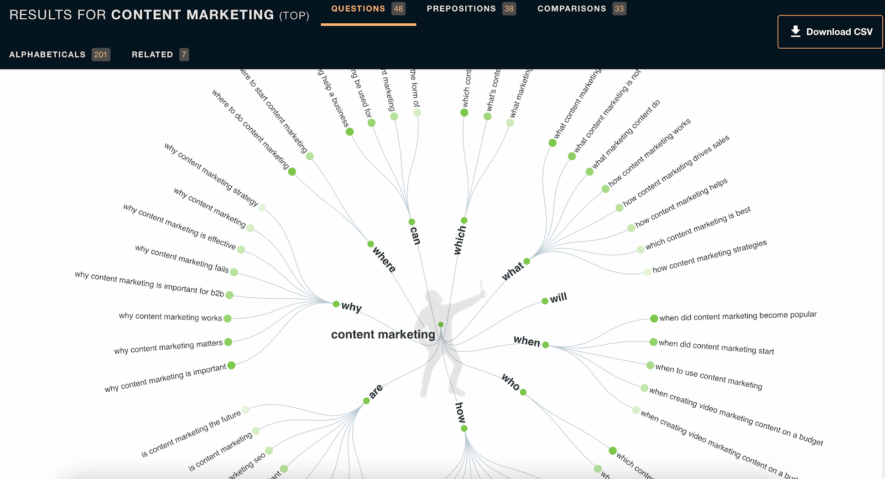Select 'how content marketing helps' result
This screenshot has height=479, width=885.
(x=681, y=202)
